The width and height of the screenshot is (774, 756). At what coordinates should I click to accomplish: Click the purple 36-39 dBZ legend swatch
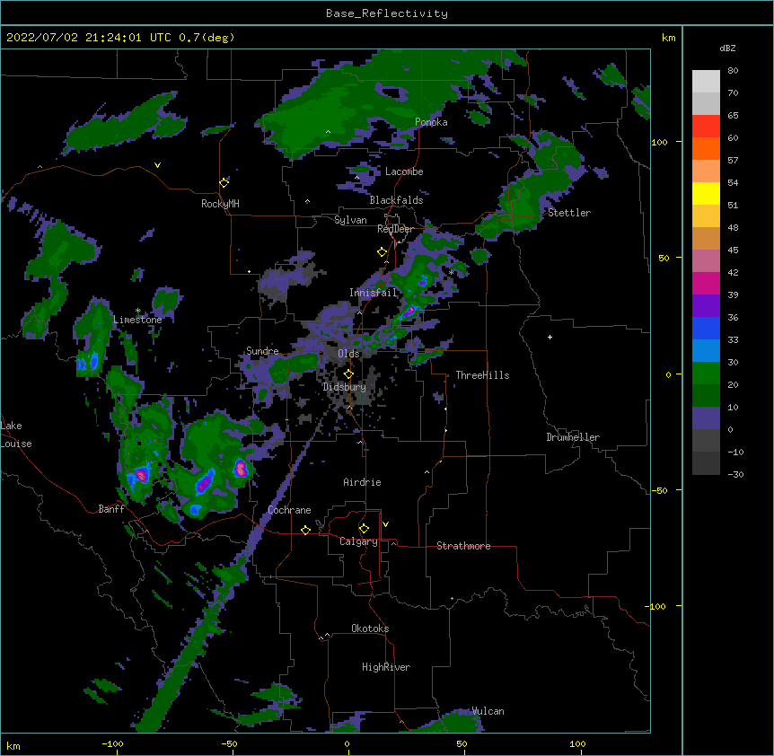pyautogui.click(x=706, y=306)
